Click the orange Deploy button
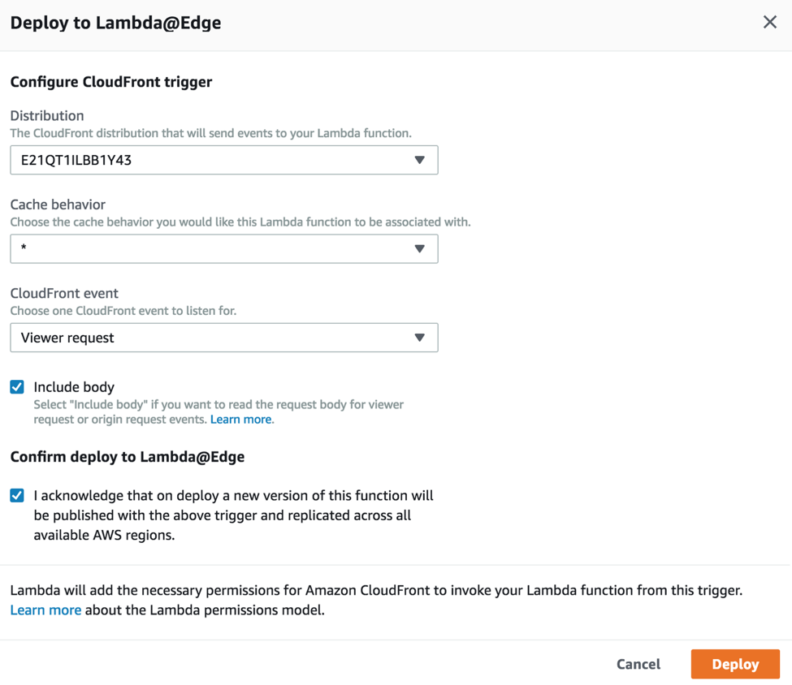Viewport: 792px width, 685px height. pyautogui.click(x=735, y=664)
